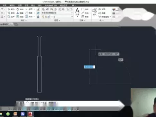Select the Copy tool

coord(11,13)
